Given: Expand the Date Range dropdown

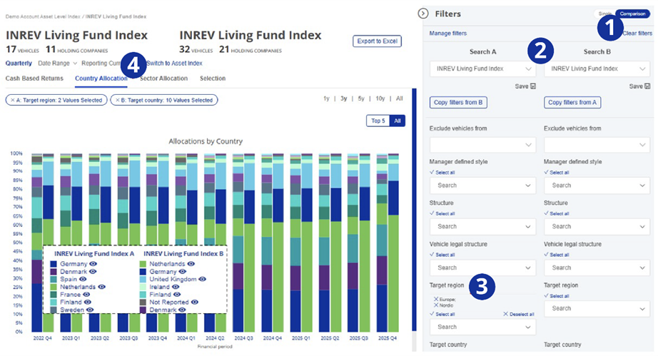Looking at the screenshot, I should coord(57,63).
